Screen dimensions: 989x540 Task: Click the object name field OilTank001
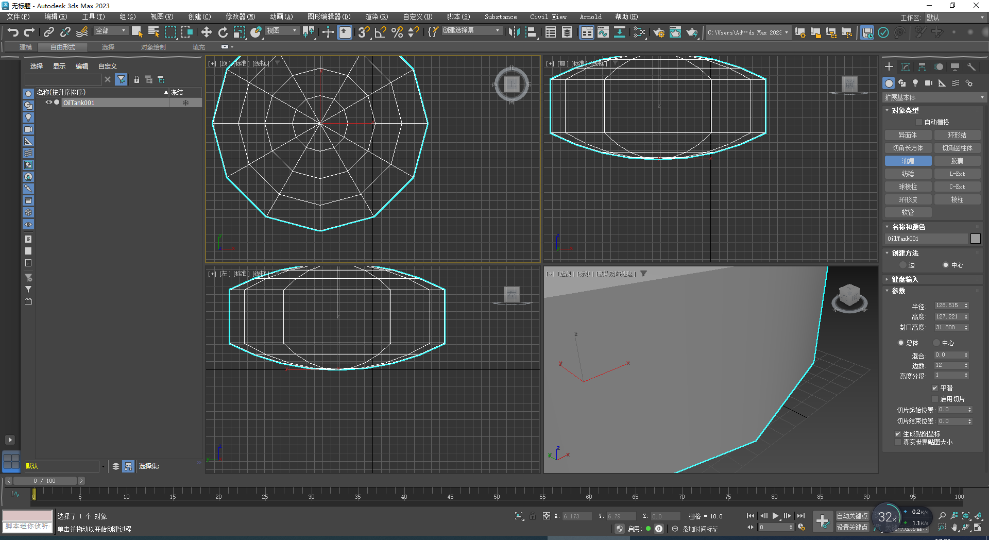(926, 239)
